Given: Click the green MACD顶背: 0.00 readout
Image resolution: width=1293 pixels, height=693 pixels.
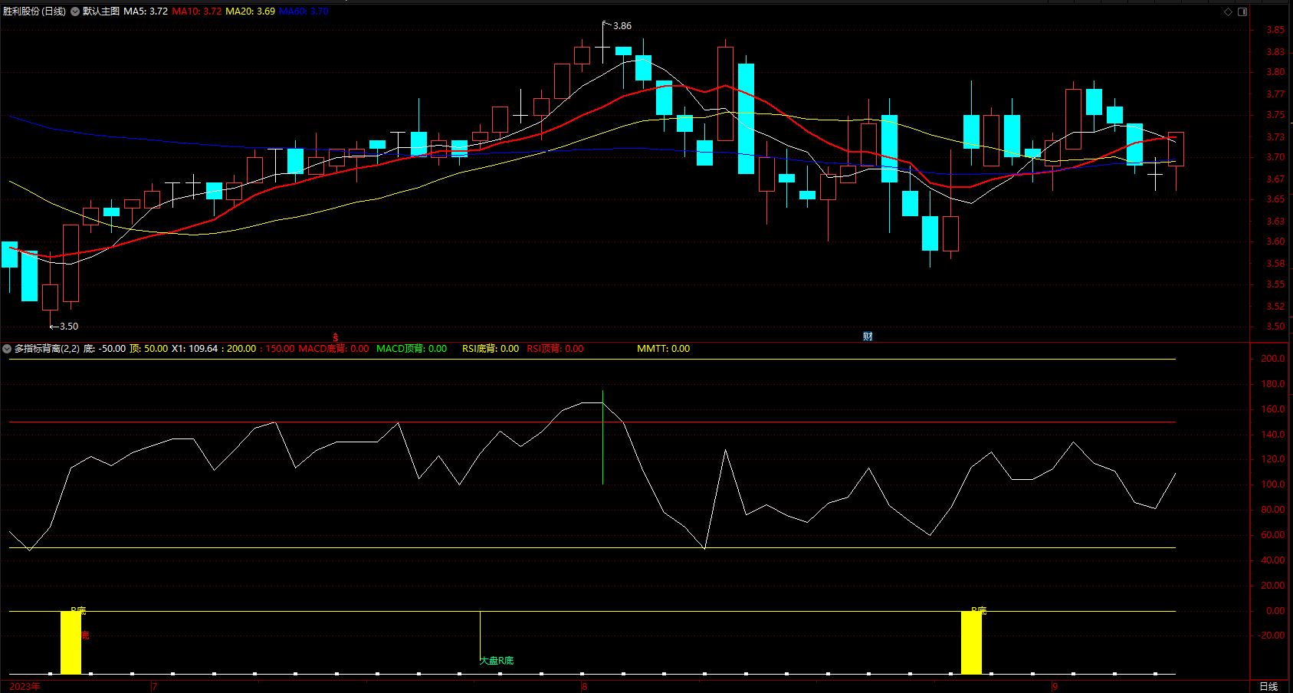Looking at the screenshot, I should click(x=412, y=349).
